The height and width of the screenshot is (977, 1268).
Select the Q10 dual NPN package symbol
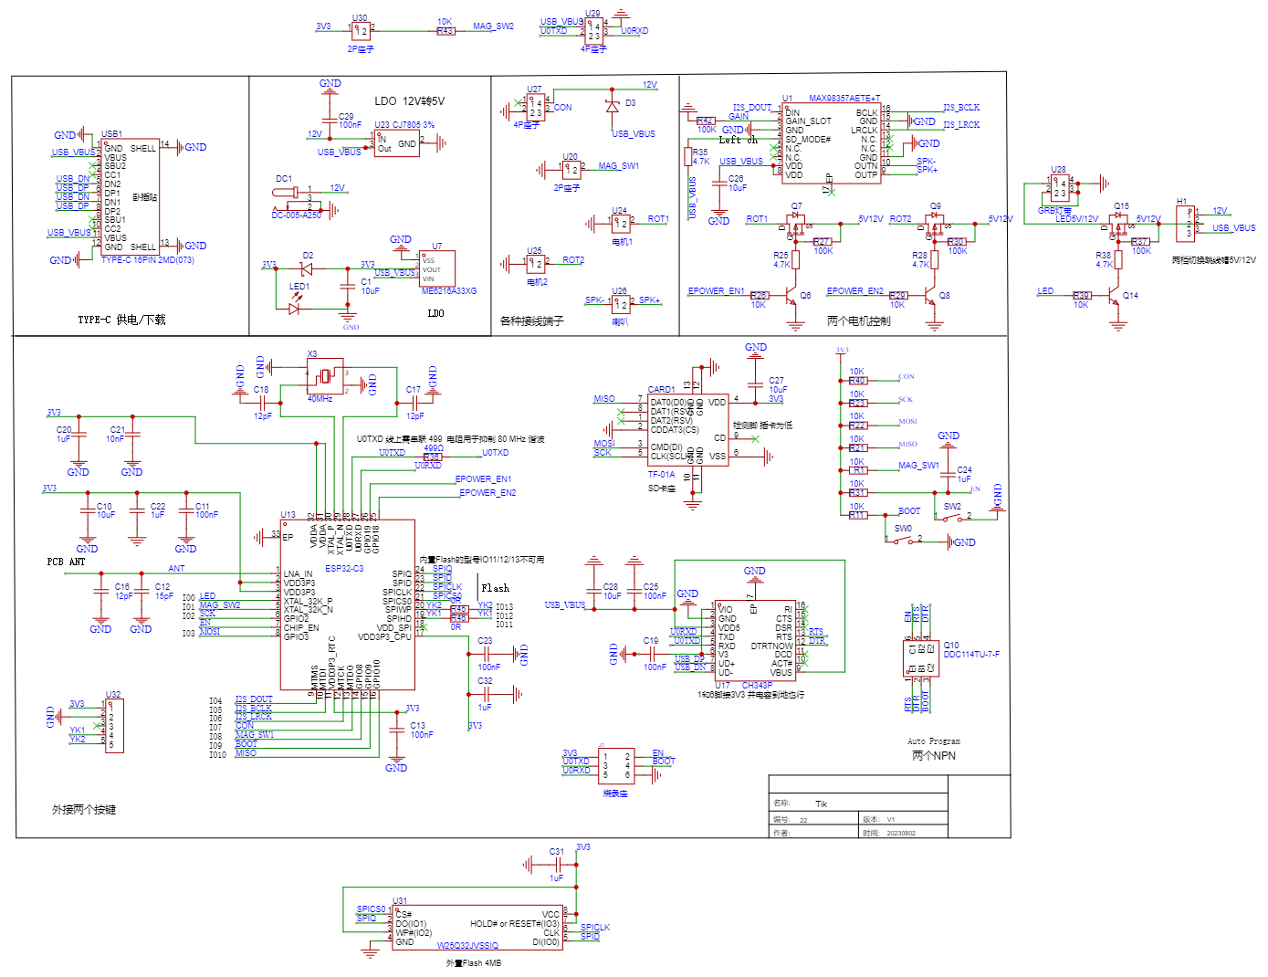point(922,659)
